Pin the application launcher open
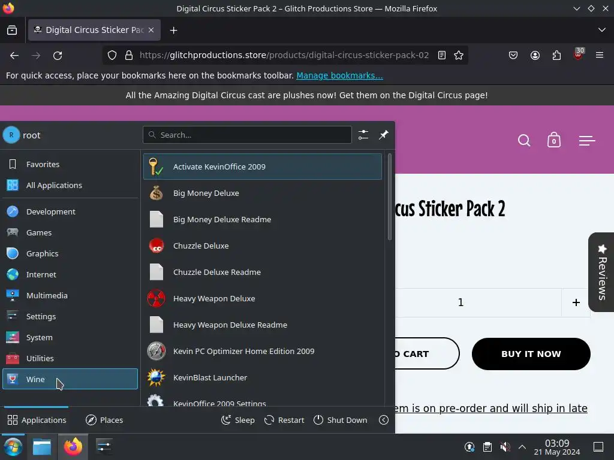 pyautogui.click(x=384, y=135)
